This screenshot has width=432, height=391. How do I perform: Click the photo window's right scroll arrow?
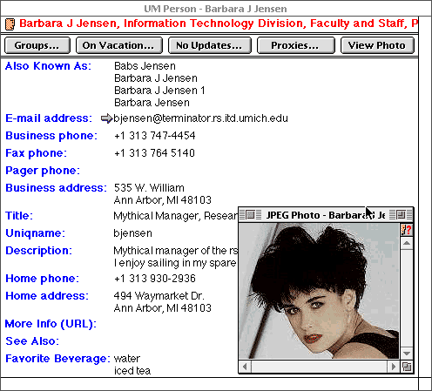394,367
